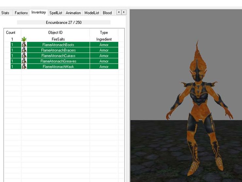Switch to the SpellList tab
Viewport: 242px width, 182px height.
(56, 13)
